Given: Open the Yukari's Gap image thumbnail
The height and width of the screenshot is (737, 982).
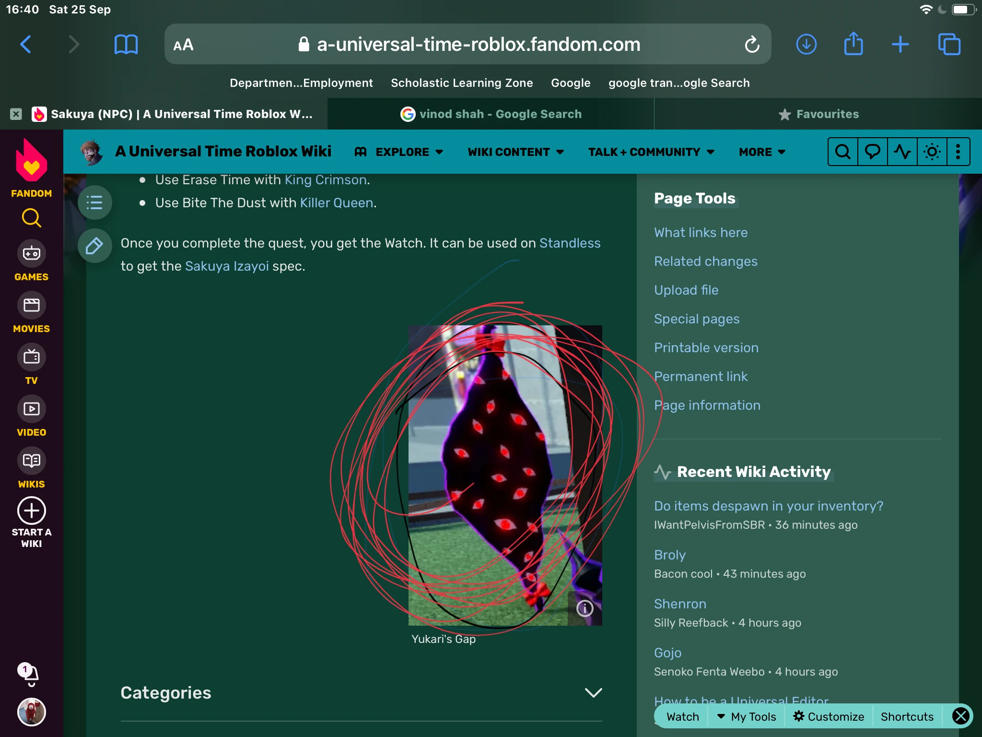Looking at the screenshot, I should (505, 475).
